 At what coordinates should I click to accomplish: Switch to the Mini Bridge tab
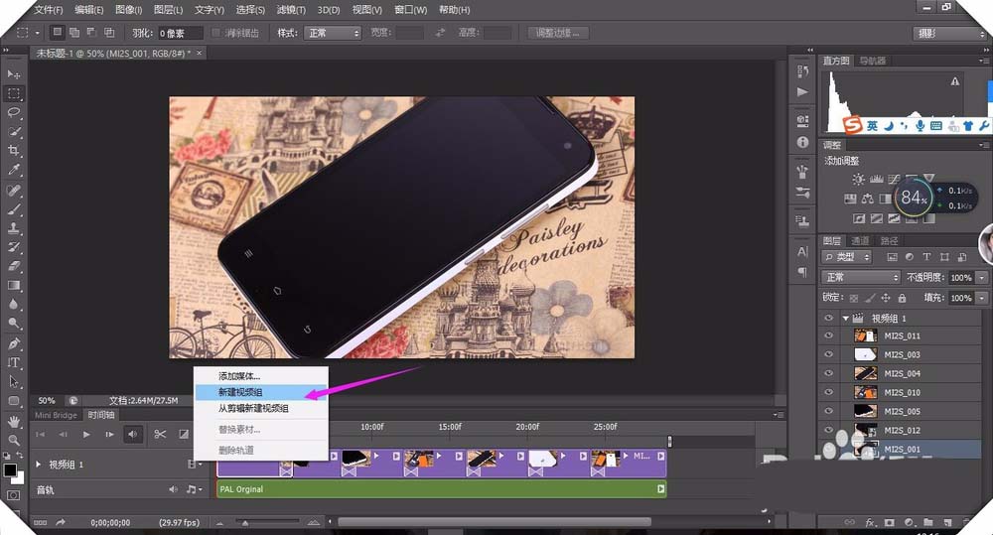pos(56,415)
